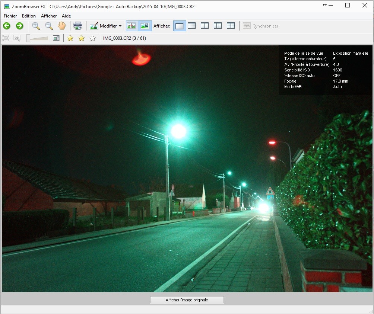Click the Synchroniser label
Viewport: 374px width, 314px height.
(x=266, y=26)
